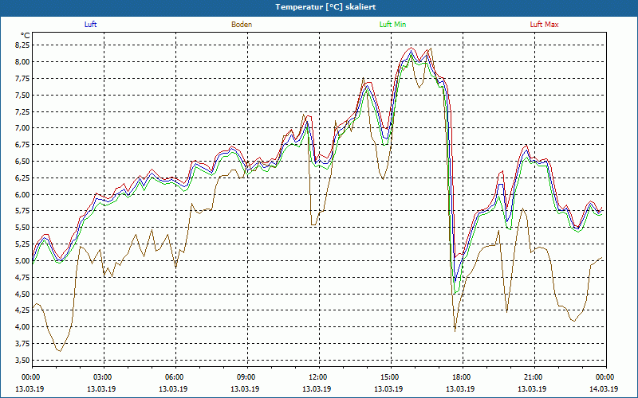
Task: Click the 13.03.19 date under 12:00
Action: (317, 389)
